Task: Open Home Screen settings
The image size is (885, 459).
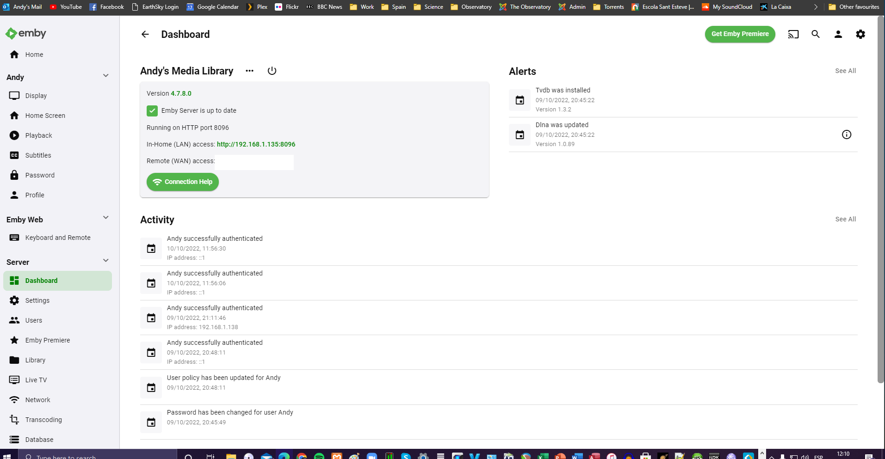Action: click(x=57, y=116)
